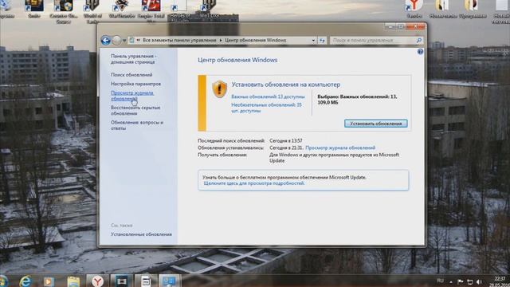
Task: Click 'Щелкните здесь для просмотра подробностей' link
Action: [254, 183]
